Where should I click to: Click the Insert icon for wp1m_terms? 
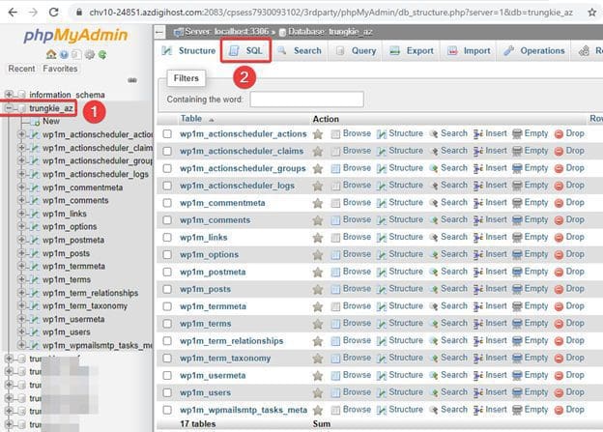[x=478, y=324]
